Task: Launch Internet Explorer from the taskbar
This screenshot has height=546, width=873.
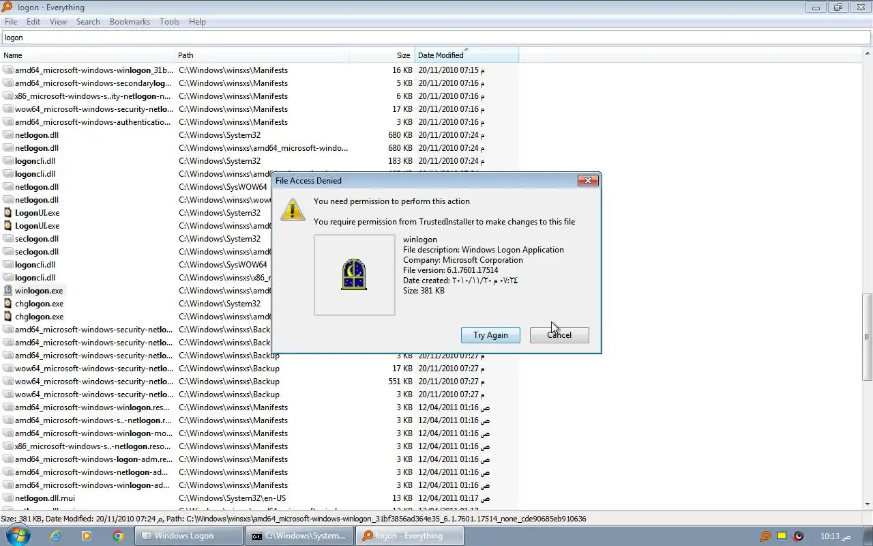Action: [55, 536]
